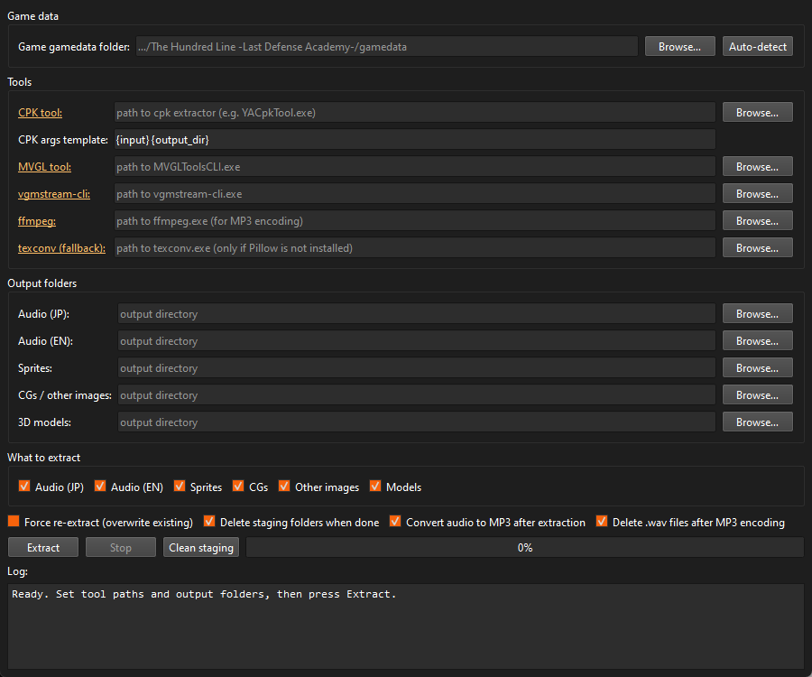Browse for texconv fallback path
Image resolution: width=812 pixels, height=677 pixels.
(757, 248)
